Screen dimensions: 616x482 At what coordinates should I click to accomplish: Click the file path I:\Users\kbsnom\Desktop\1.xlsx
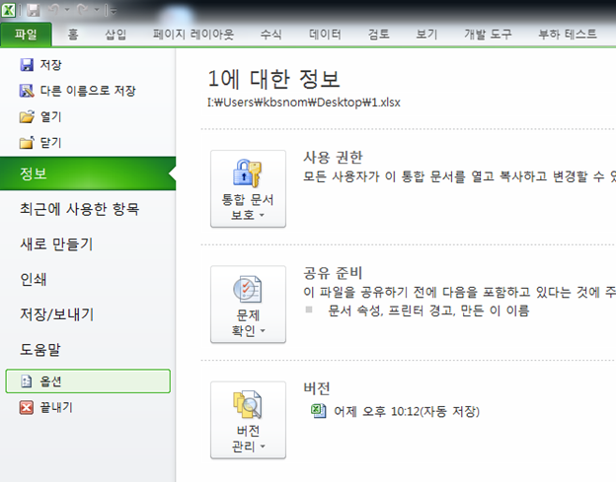(304, 103)
